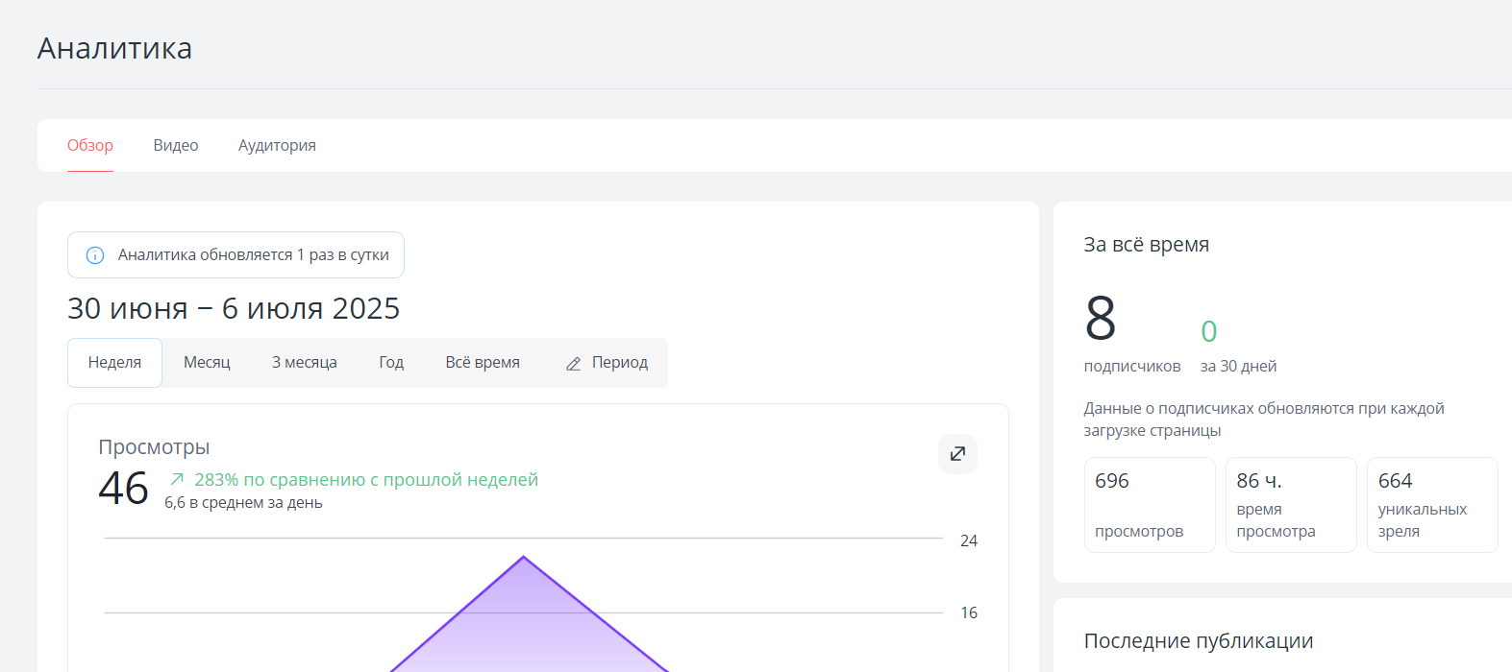This screenshot has width=1512, height=672.
Task: Choose a custom Период range
Action: coord(607,363)
